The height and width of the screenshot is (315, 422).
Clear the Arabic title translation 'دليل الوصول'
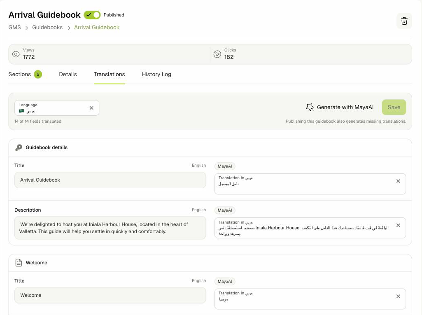click(x=398, y=181)
